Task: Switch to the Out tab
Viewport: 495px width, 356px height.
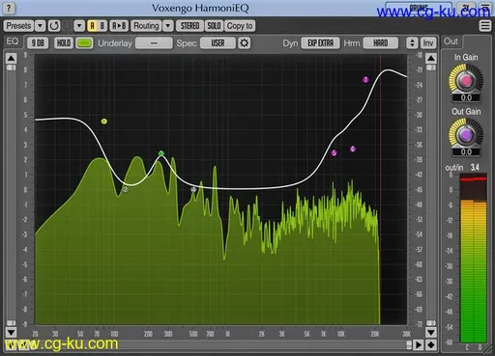Action: click(451, 41)
